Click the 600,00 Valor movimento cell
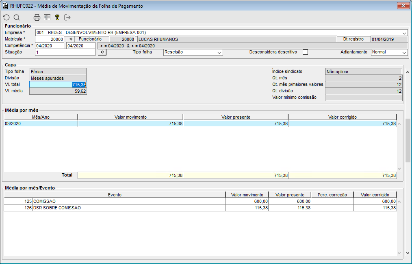The image size is (412, 264). click(x=247, y=201)
